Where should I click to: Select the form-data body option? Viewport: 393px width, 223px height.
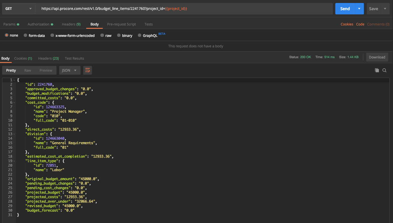pyautogui.click(x=34, y=35)
